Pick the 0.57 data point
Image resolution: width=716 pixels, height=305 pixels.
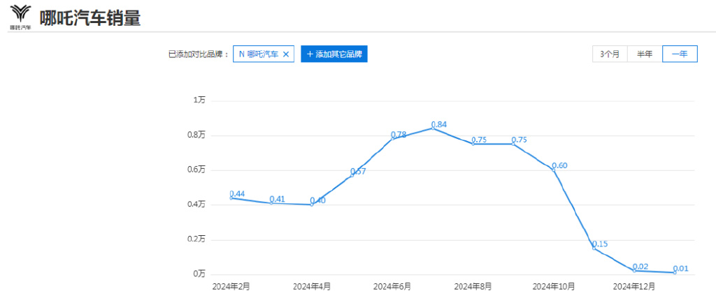[x=352, y=174]
